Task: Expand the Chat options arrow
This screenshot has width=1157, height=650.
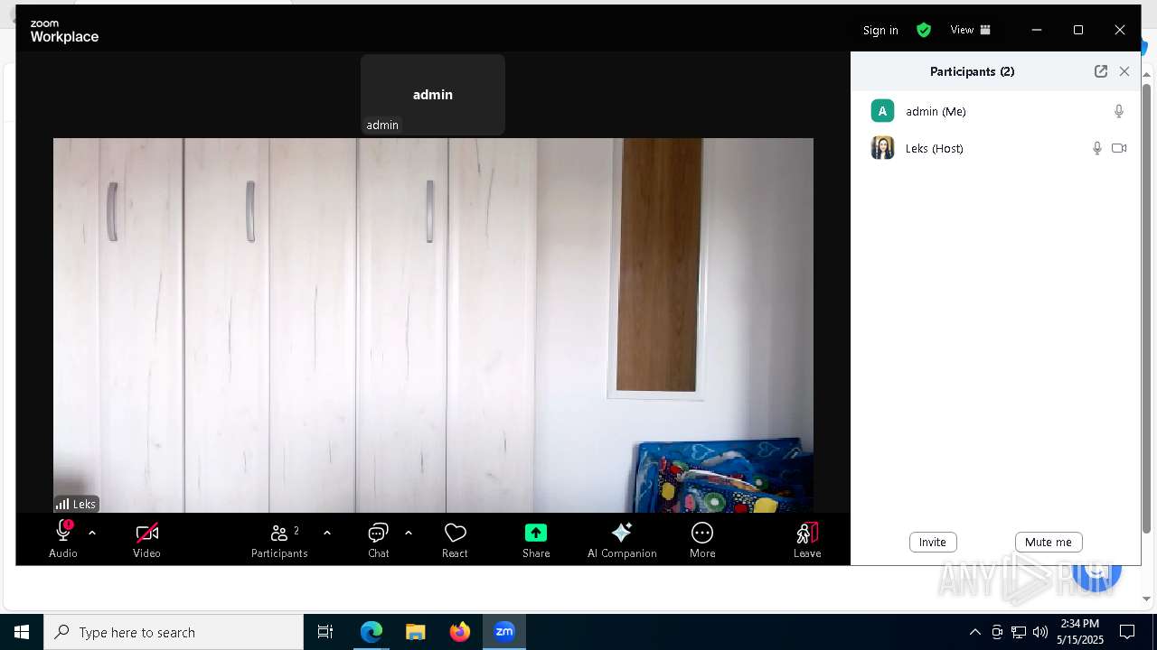Action: (x=409, y=533)
